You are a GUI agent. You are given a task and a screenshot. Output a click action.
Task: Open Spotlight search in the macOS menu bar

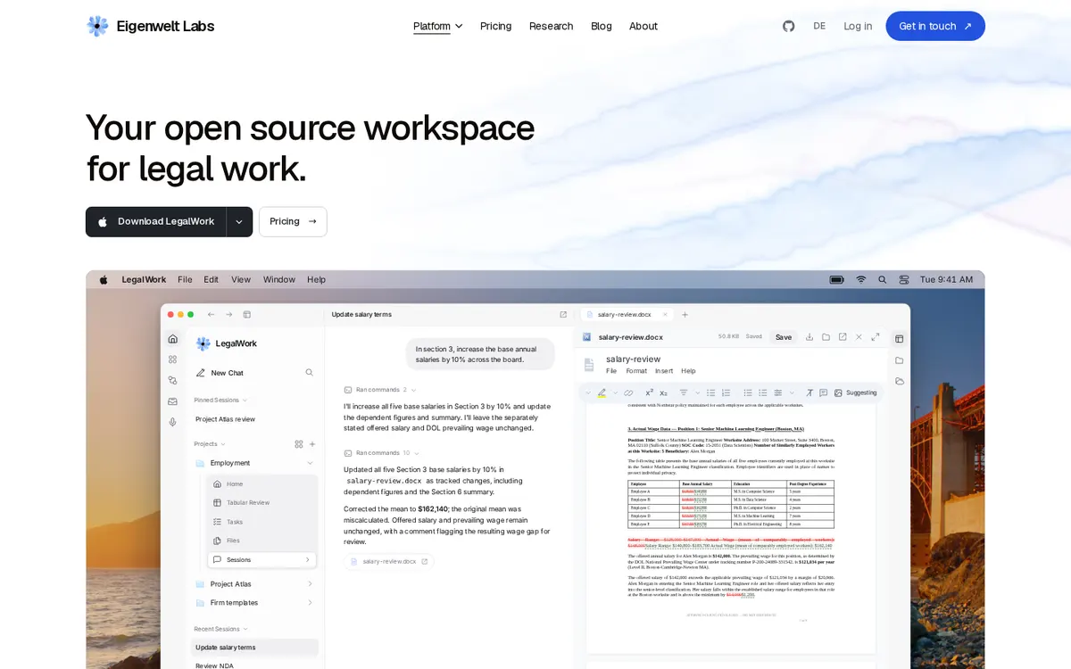[x=883, y=279]
